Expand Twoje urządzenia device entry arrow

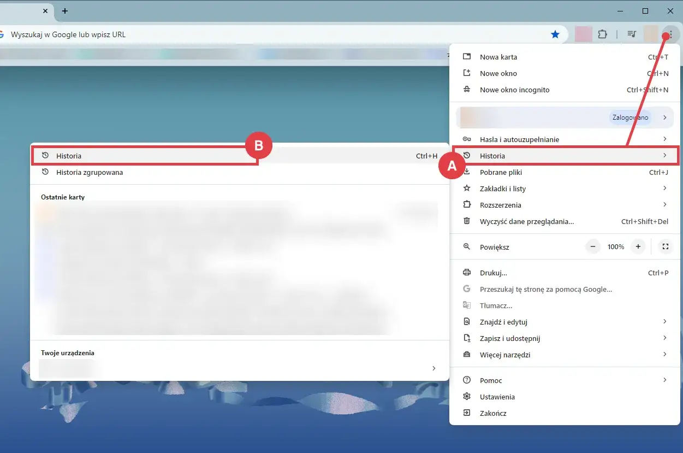click(433, 368)
